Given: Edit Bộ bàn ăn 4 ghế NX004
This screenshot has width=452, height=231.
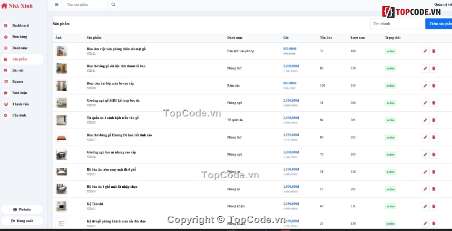Looking at the screenshot, I should (425, 189).
